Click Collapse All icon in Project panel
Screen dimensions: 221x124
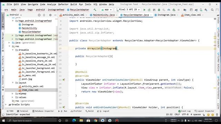(x=44, y=15)
